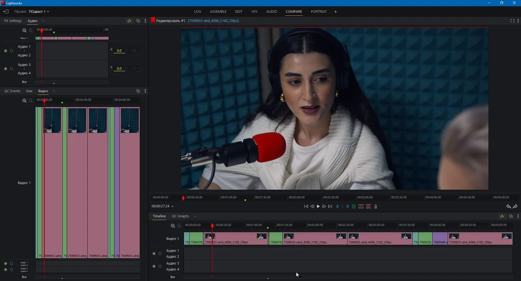Toggle the solo circle for timeline Аудио 3
Viewport: 521px width, 281px height.
click(x=160, y=266)
